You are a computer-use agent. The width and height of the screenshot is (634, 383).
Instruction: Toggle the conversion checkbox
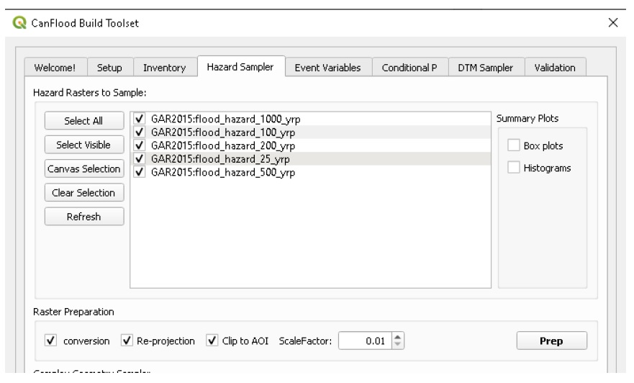coord(51,341)
